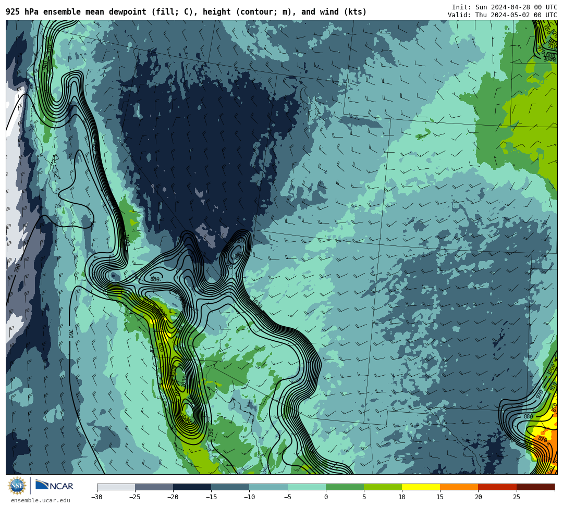The image size is (563, 507).
Task: Click the '760' height contour label
Action: (x=71, y=334)
